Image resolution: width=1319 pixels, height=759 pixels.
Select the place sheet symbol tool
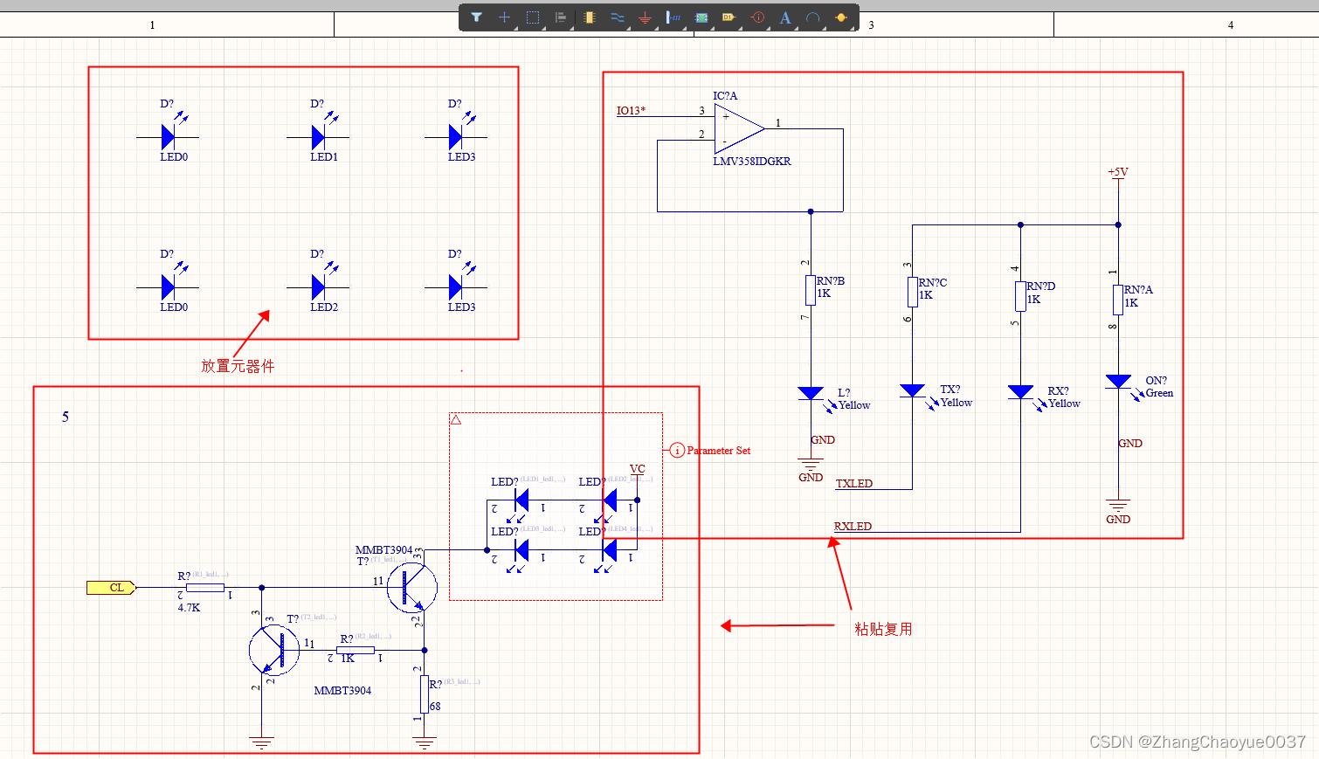click(701, 17)
